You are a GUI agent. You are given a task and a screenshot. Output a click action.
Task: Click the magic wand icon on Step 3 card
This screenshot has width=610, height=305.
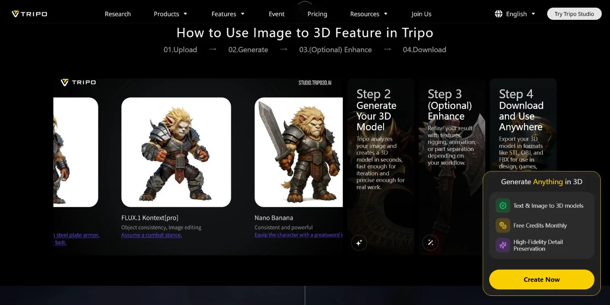[x=430, y=242]
